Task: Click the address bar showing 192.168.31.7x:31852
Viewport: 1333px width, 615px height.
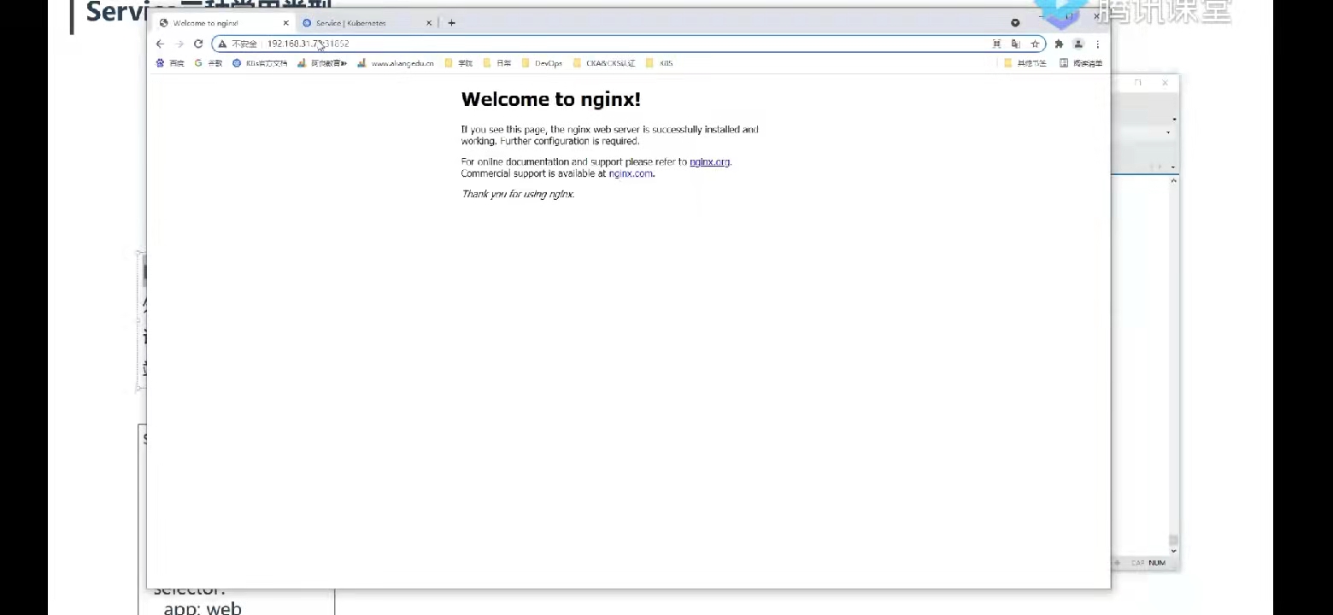Action: coord(628,44)
